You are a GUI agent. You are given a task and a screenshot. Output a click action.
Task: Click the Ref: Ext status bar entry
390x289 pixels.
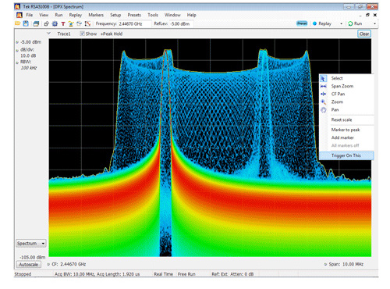point(219,274)
